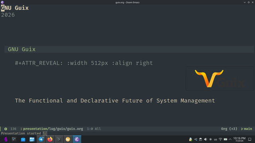Click the buffer-size indicator 136 in the modeline
The width and height of the screenshot is (255, 143).
click(x=13, y=129)
